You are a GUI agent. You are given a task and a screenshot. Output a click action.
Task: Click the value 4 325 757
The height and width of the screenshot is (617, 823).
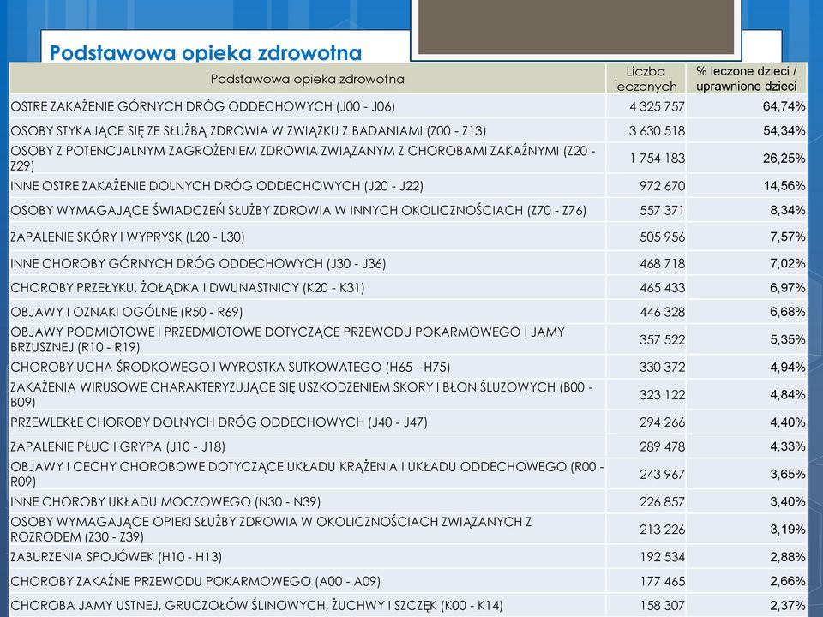[x=657, y=106]
